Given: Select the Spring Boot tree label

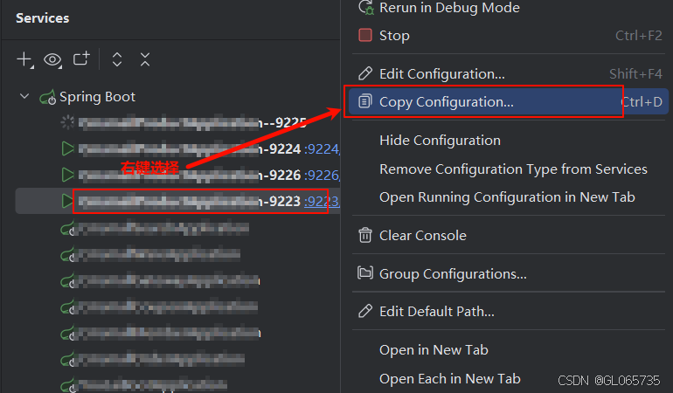Looking at the screenshot, I should click(x=97, y=97).
